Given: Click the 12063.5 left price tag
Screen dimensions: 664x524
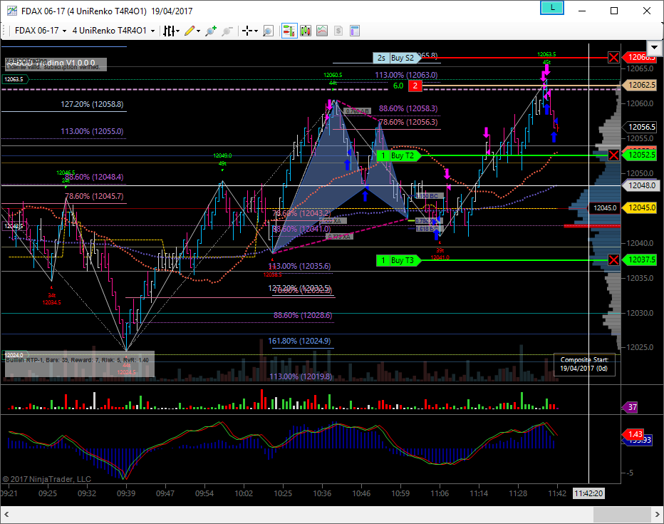Looking at the screenshot, I should [x=14, y=79].
